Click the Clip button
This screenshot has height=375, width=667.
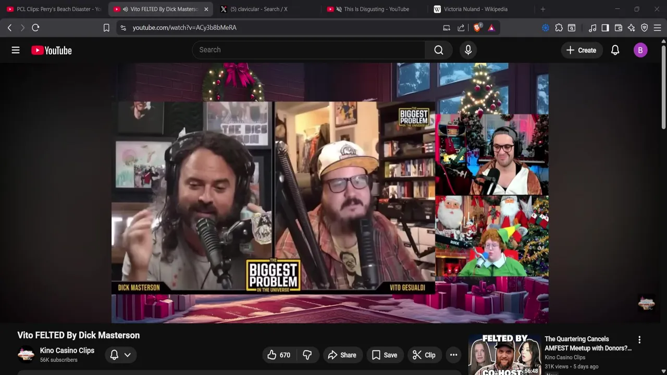coord(424,355)
